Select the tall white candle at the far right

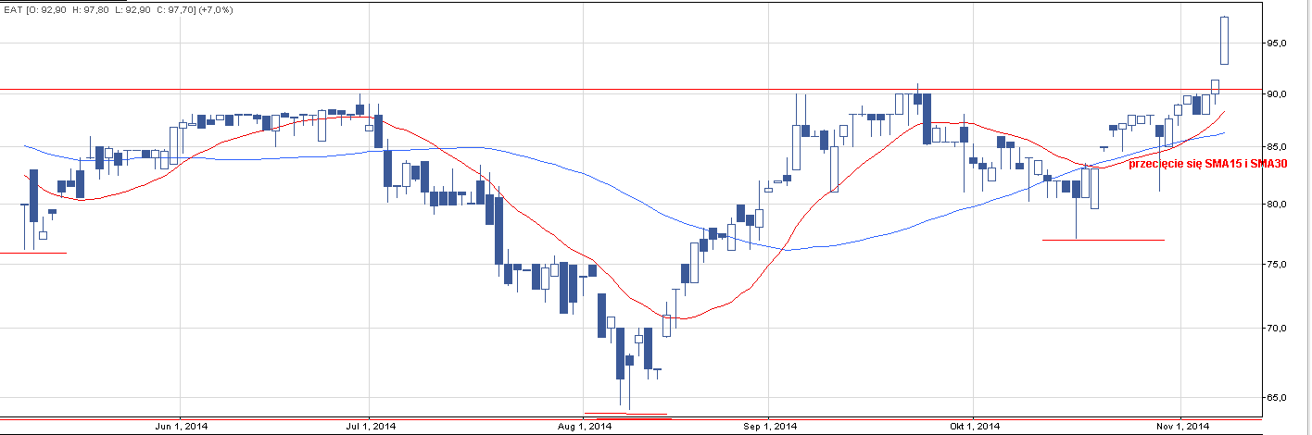[x=1224, y=41]
